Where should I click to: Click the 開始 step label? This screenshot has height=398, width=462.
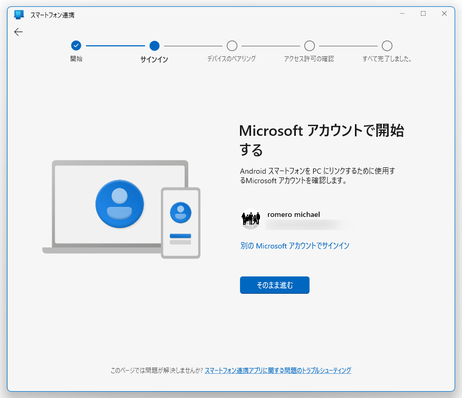coord(76,58)
